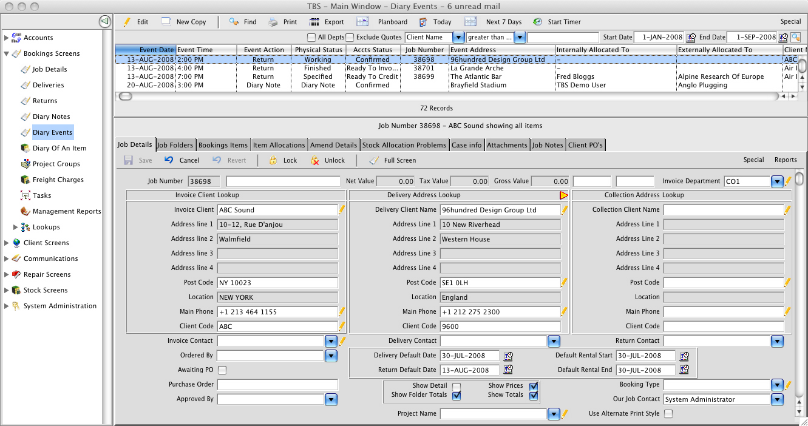Switch to the Job Folders tab
808x426 pixels.
pyautogui.click(x=175, y=145)
